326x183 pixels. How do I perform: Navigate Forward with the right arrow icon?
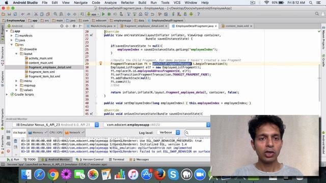(75, 14)
